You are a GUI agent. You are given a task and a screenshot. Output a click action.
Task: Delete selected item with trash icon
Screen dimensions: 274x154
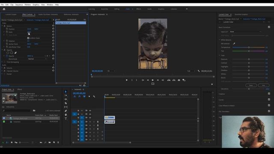click(x=58, y=142)
